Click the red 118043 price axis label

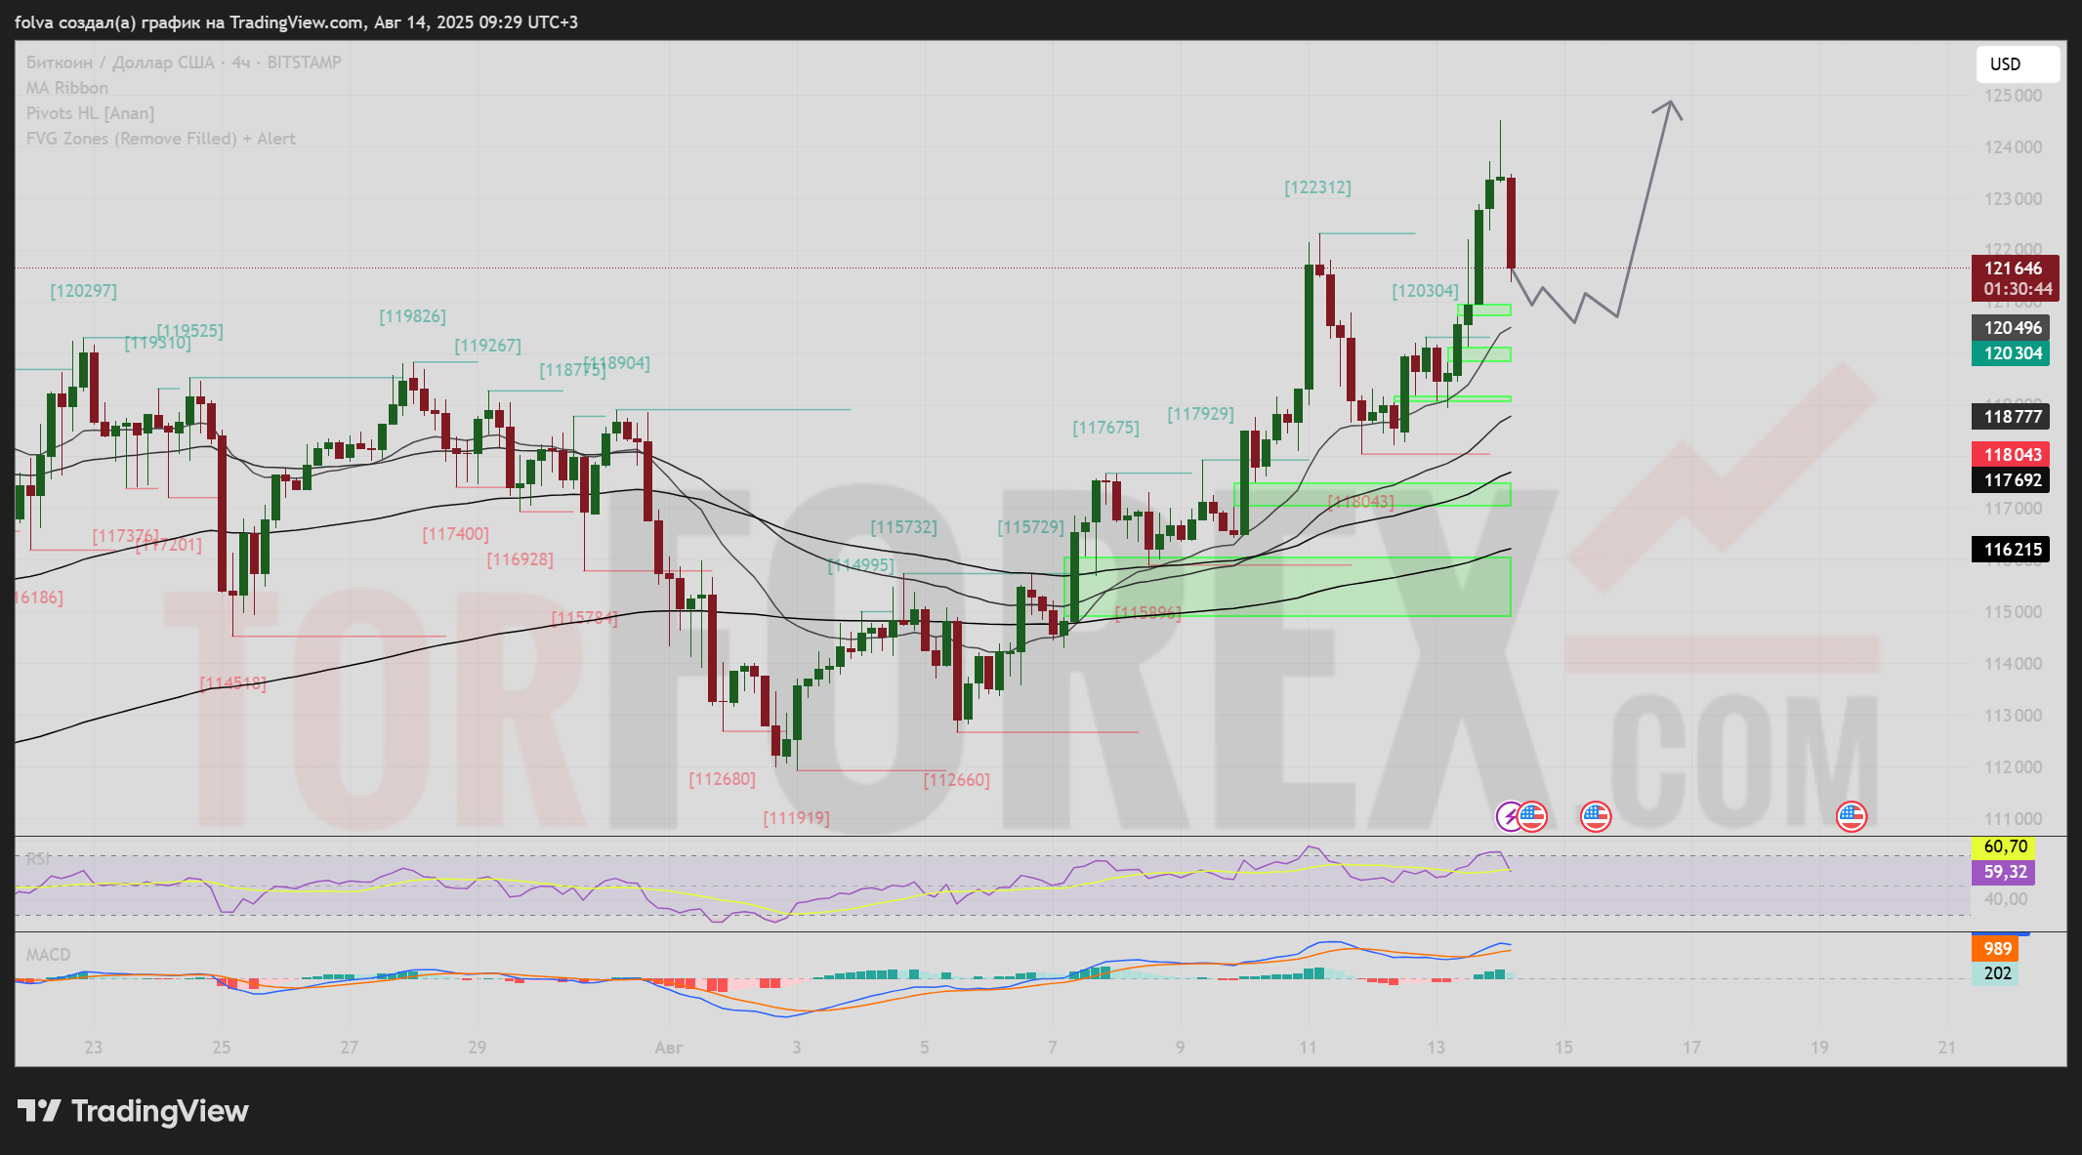[x=2011, y=454]
